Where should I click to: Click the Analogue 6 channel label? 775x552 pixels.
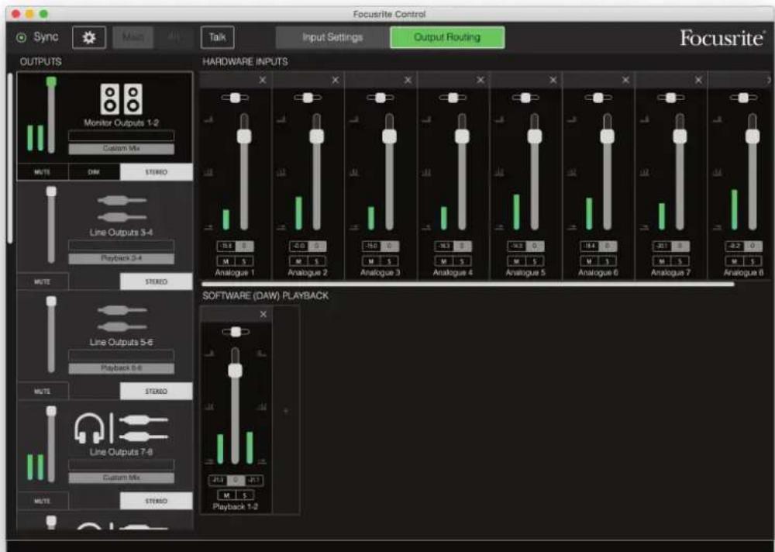tap(598, 273)
